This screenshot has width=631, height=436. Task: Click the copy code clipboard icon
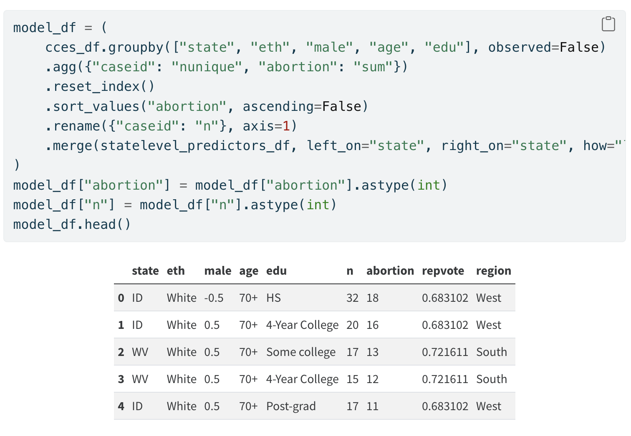[x=608, y=24]
